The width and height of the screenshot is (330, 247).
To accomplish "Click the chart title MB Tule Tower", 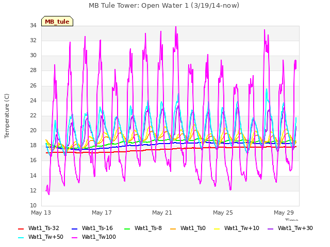I will coord(164,6).
